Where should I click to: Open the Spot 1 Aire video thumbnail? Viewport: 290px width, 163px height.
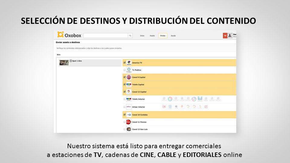click(64, 63)
